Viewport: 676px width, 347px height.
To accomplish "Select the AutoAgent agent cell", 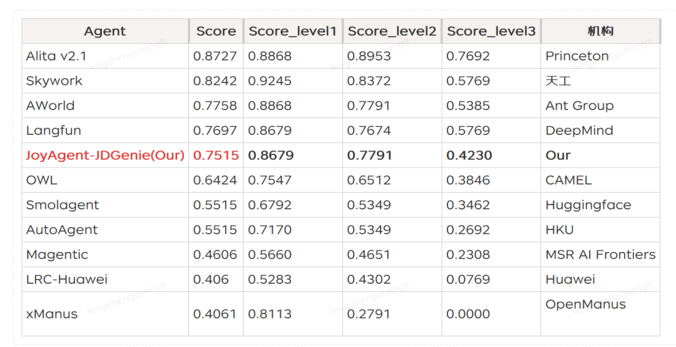I will [105, 230].
